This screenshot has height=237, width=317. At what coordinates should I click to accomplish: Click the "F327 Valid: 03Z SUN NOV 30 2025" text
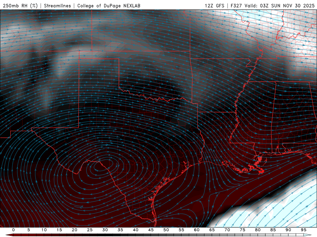point(273,6)
